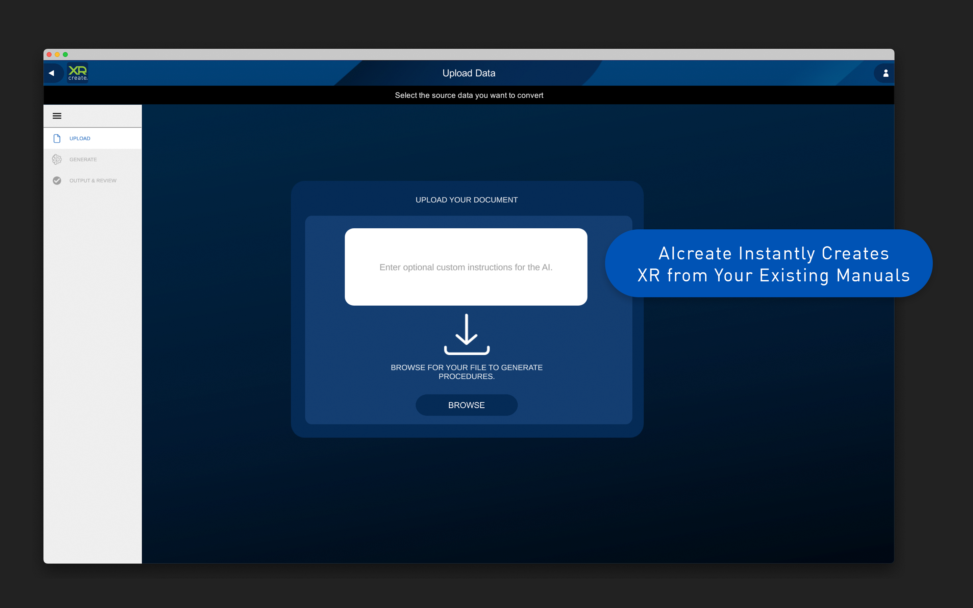Click the BROWSE button

coord(466,405)
